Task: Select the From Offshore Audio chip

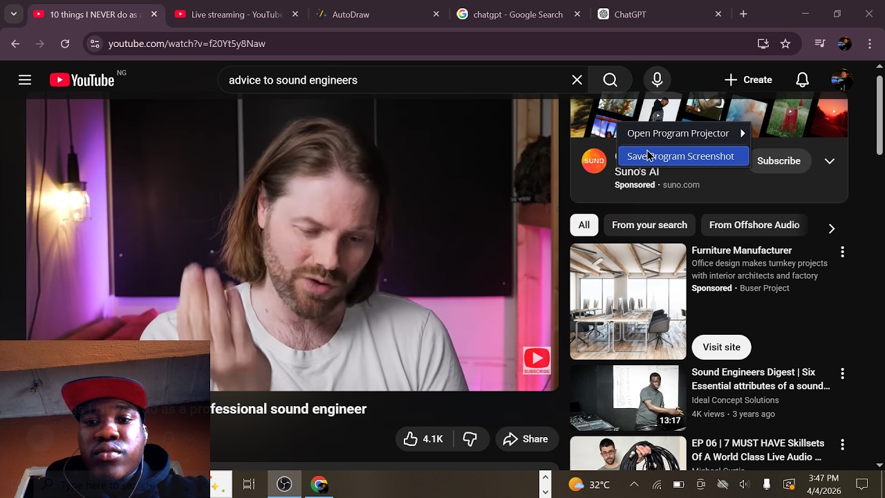Action: tap(754, 225)
